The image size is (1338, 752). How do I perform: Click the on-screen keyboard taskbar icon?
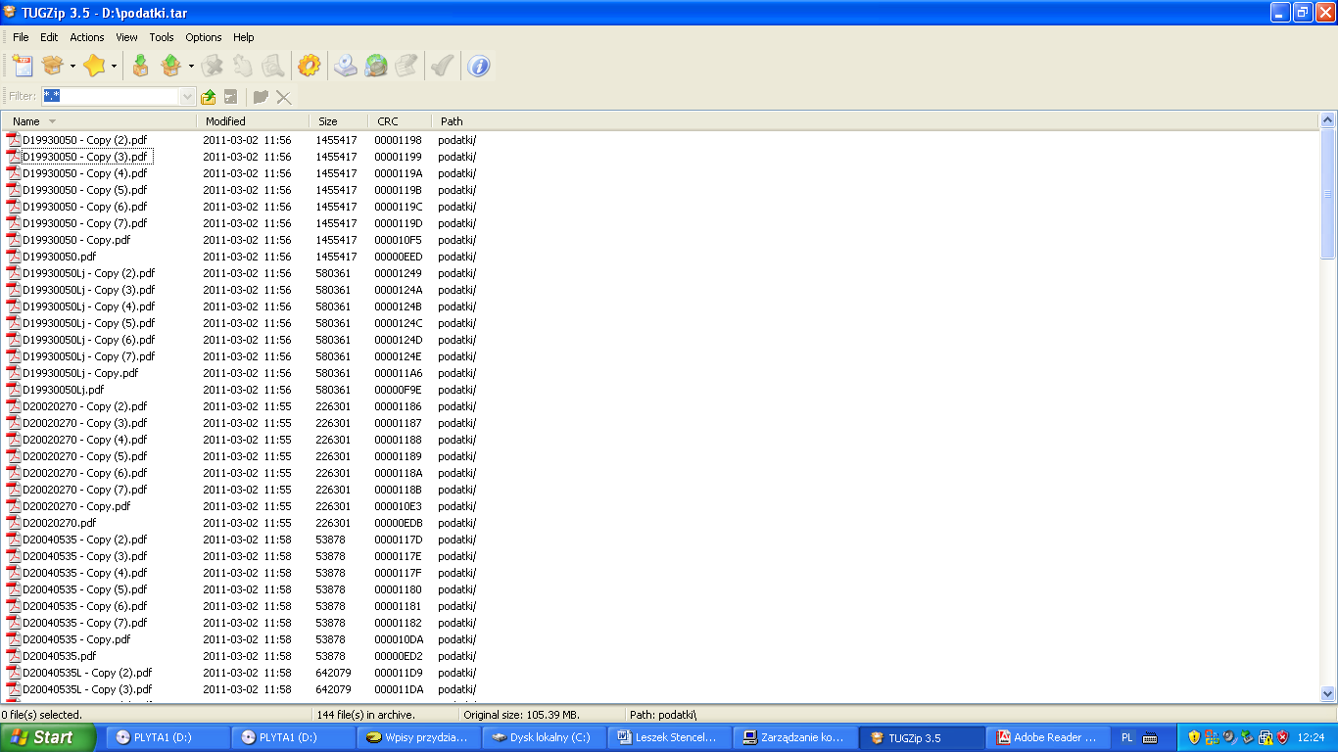coord(1151,737)
